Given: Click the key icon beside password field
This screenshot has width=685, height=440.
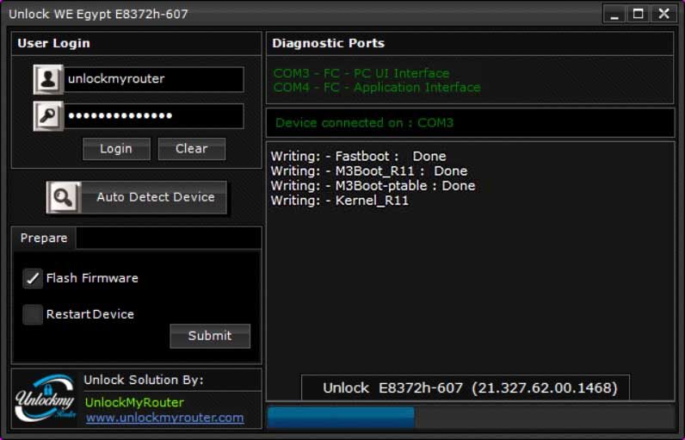Looking at the screenshot, I should coord(48,116).
